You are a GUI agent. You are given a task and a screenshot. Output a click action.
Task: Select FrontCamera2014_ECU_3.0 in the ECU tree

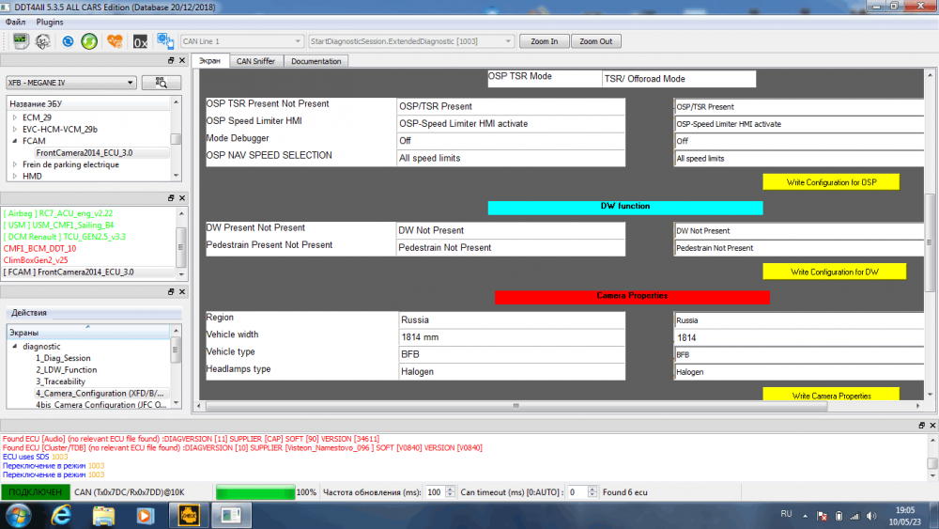click(x=85, y=153)
